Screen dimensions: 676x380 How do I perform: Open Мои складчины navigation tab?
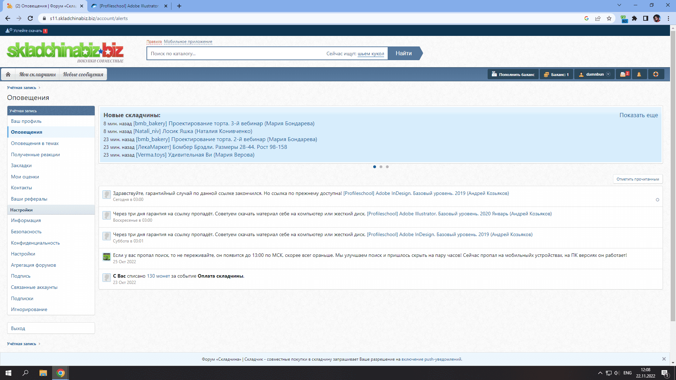tap(37, 74)
